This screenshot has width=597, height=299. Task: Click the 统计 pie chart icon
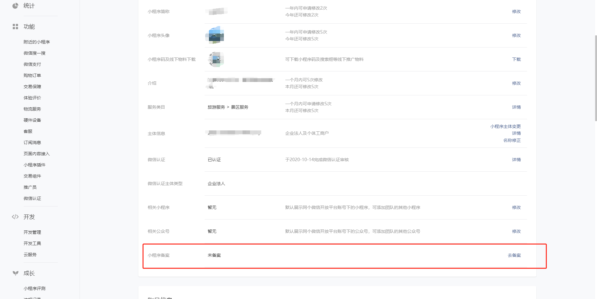[x=15, y=6]
